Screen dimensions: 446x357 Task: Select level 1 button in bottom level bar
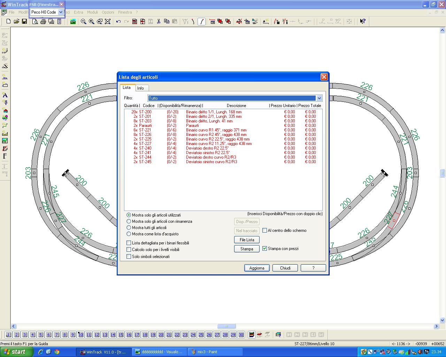[x=8, y=335]
